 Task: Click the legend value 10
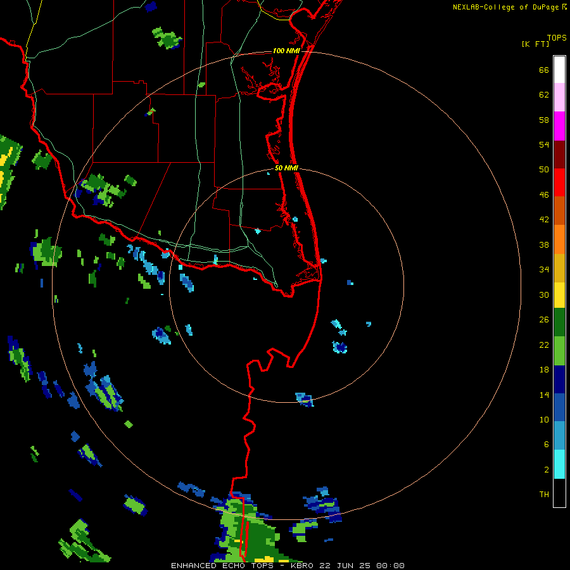544,419
